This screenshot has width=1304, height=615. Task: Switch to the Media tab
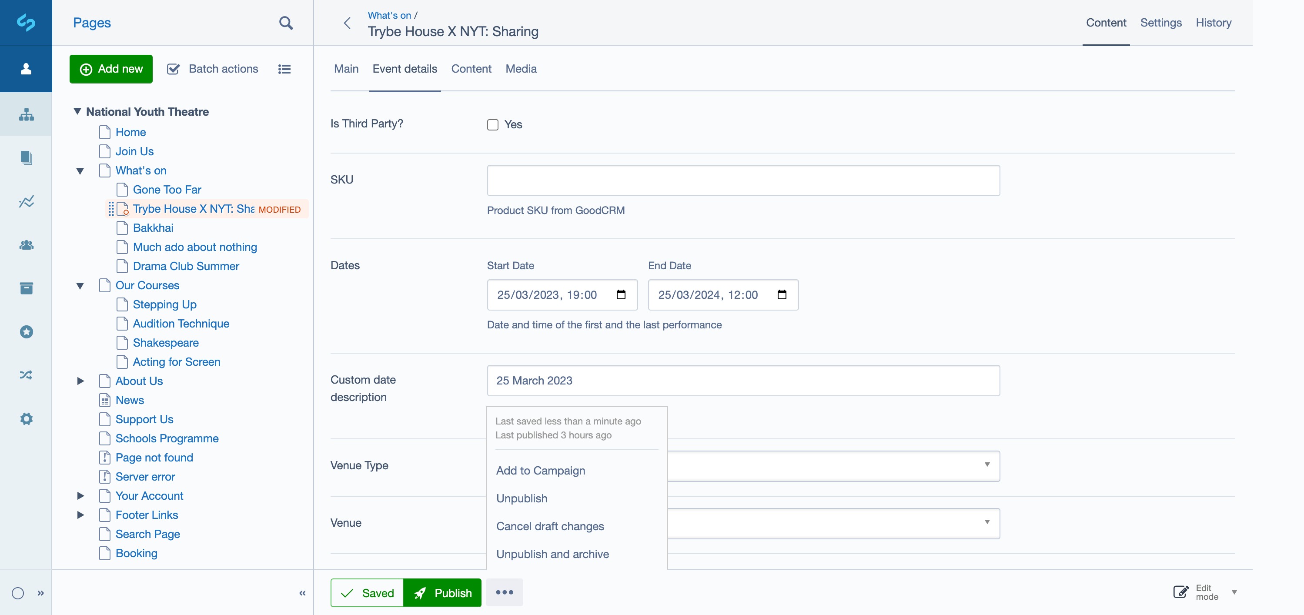coord(521,69)
